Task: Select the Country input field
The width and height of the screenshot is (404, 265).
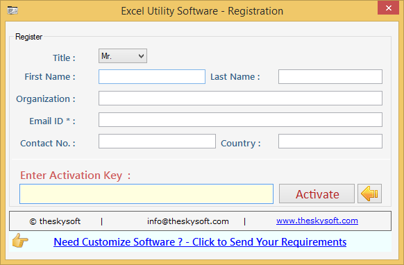Action: 330,141
